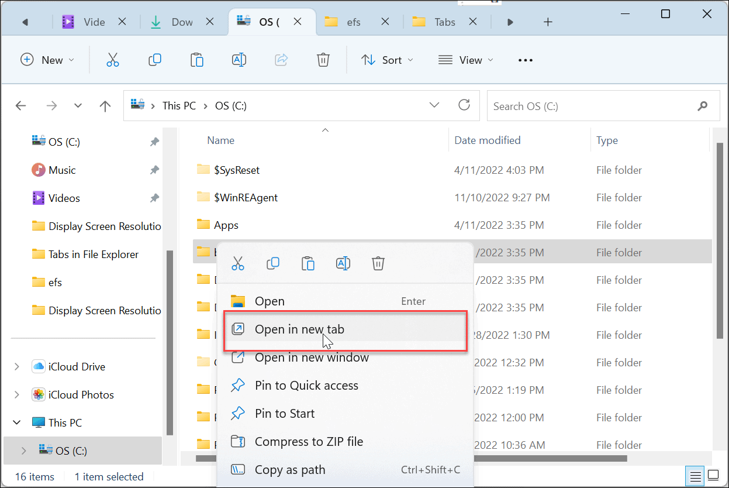Go forward with the Forward arrow

pyautogui.click(x=51, y=106)
